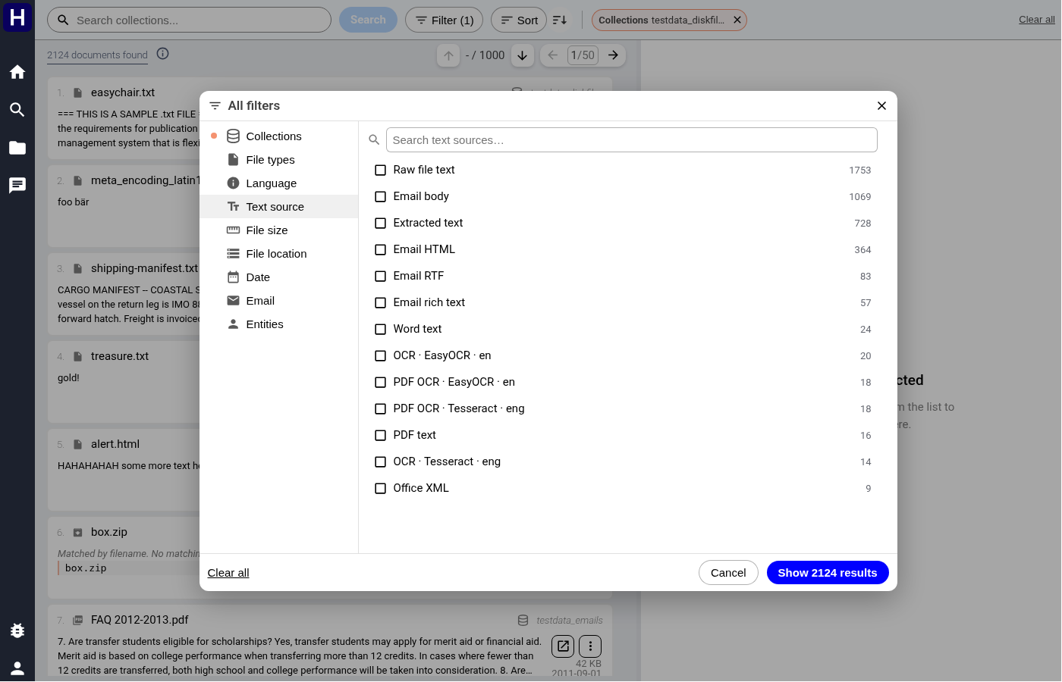The image size is (1062, 682).
Task: Select the File size filter category
Action: 279,230
